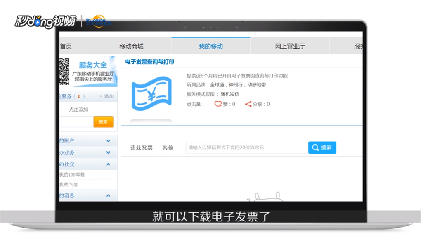Select the 我的移动 tab
The image size is (421, 235).
[x=211, y=46]
